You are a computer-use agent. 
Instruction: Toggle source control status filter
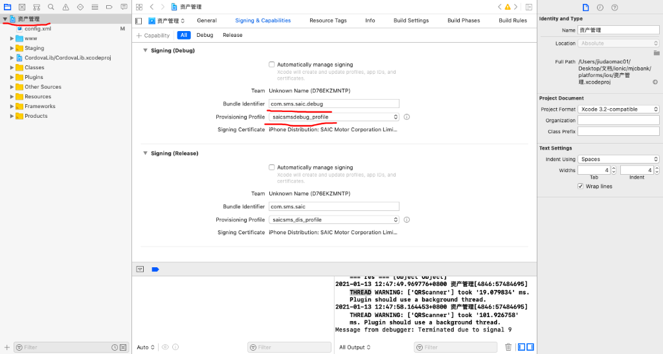[123, 348]
